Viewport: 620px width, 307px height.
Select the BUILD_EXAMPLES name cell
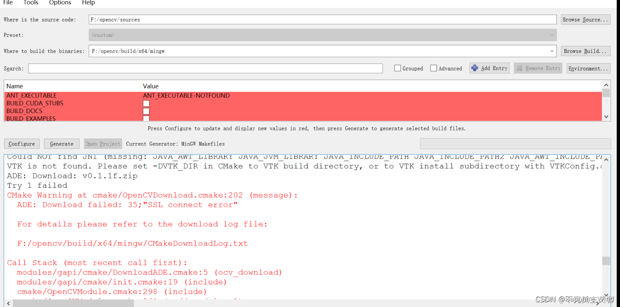click(31, 118)
